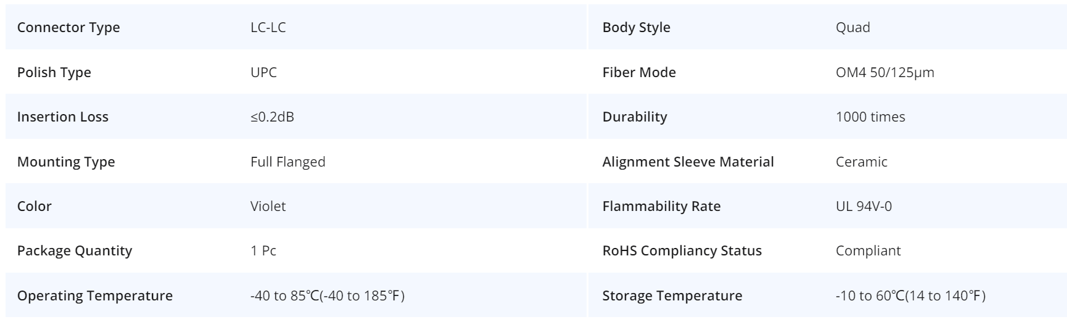Click the RoHS Compliancy Status label
Viewport: 1067px width, 322px height.
[682, 251]
